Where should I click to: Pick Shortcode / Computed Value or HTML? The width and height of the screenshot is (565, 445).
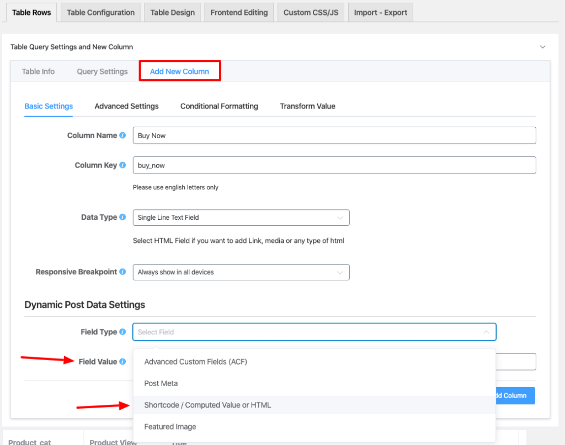click(x=207, y=405)
